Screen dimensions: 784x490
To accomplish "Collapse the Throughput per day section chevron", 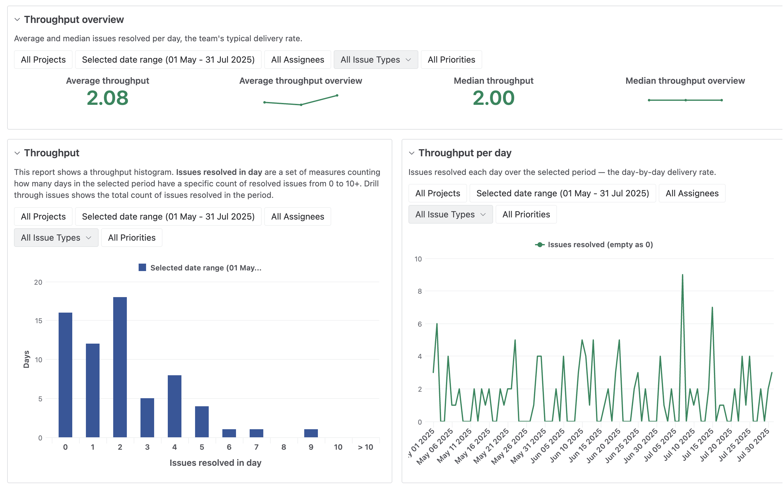I will tap(412, 153).
